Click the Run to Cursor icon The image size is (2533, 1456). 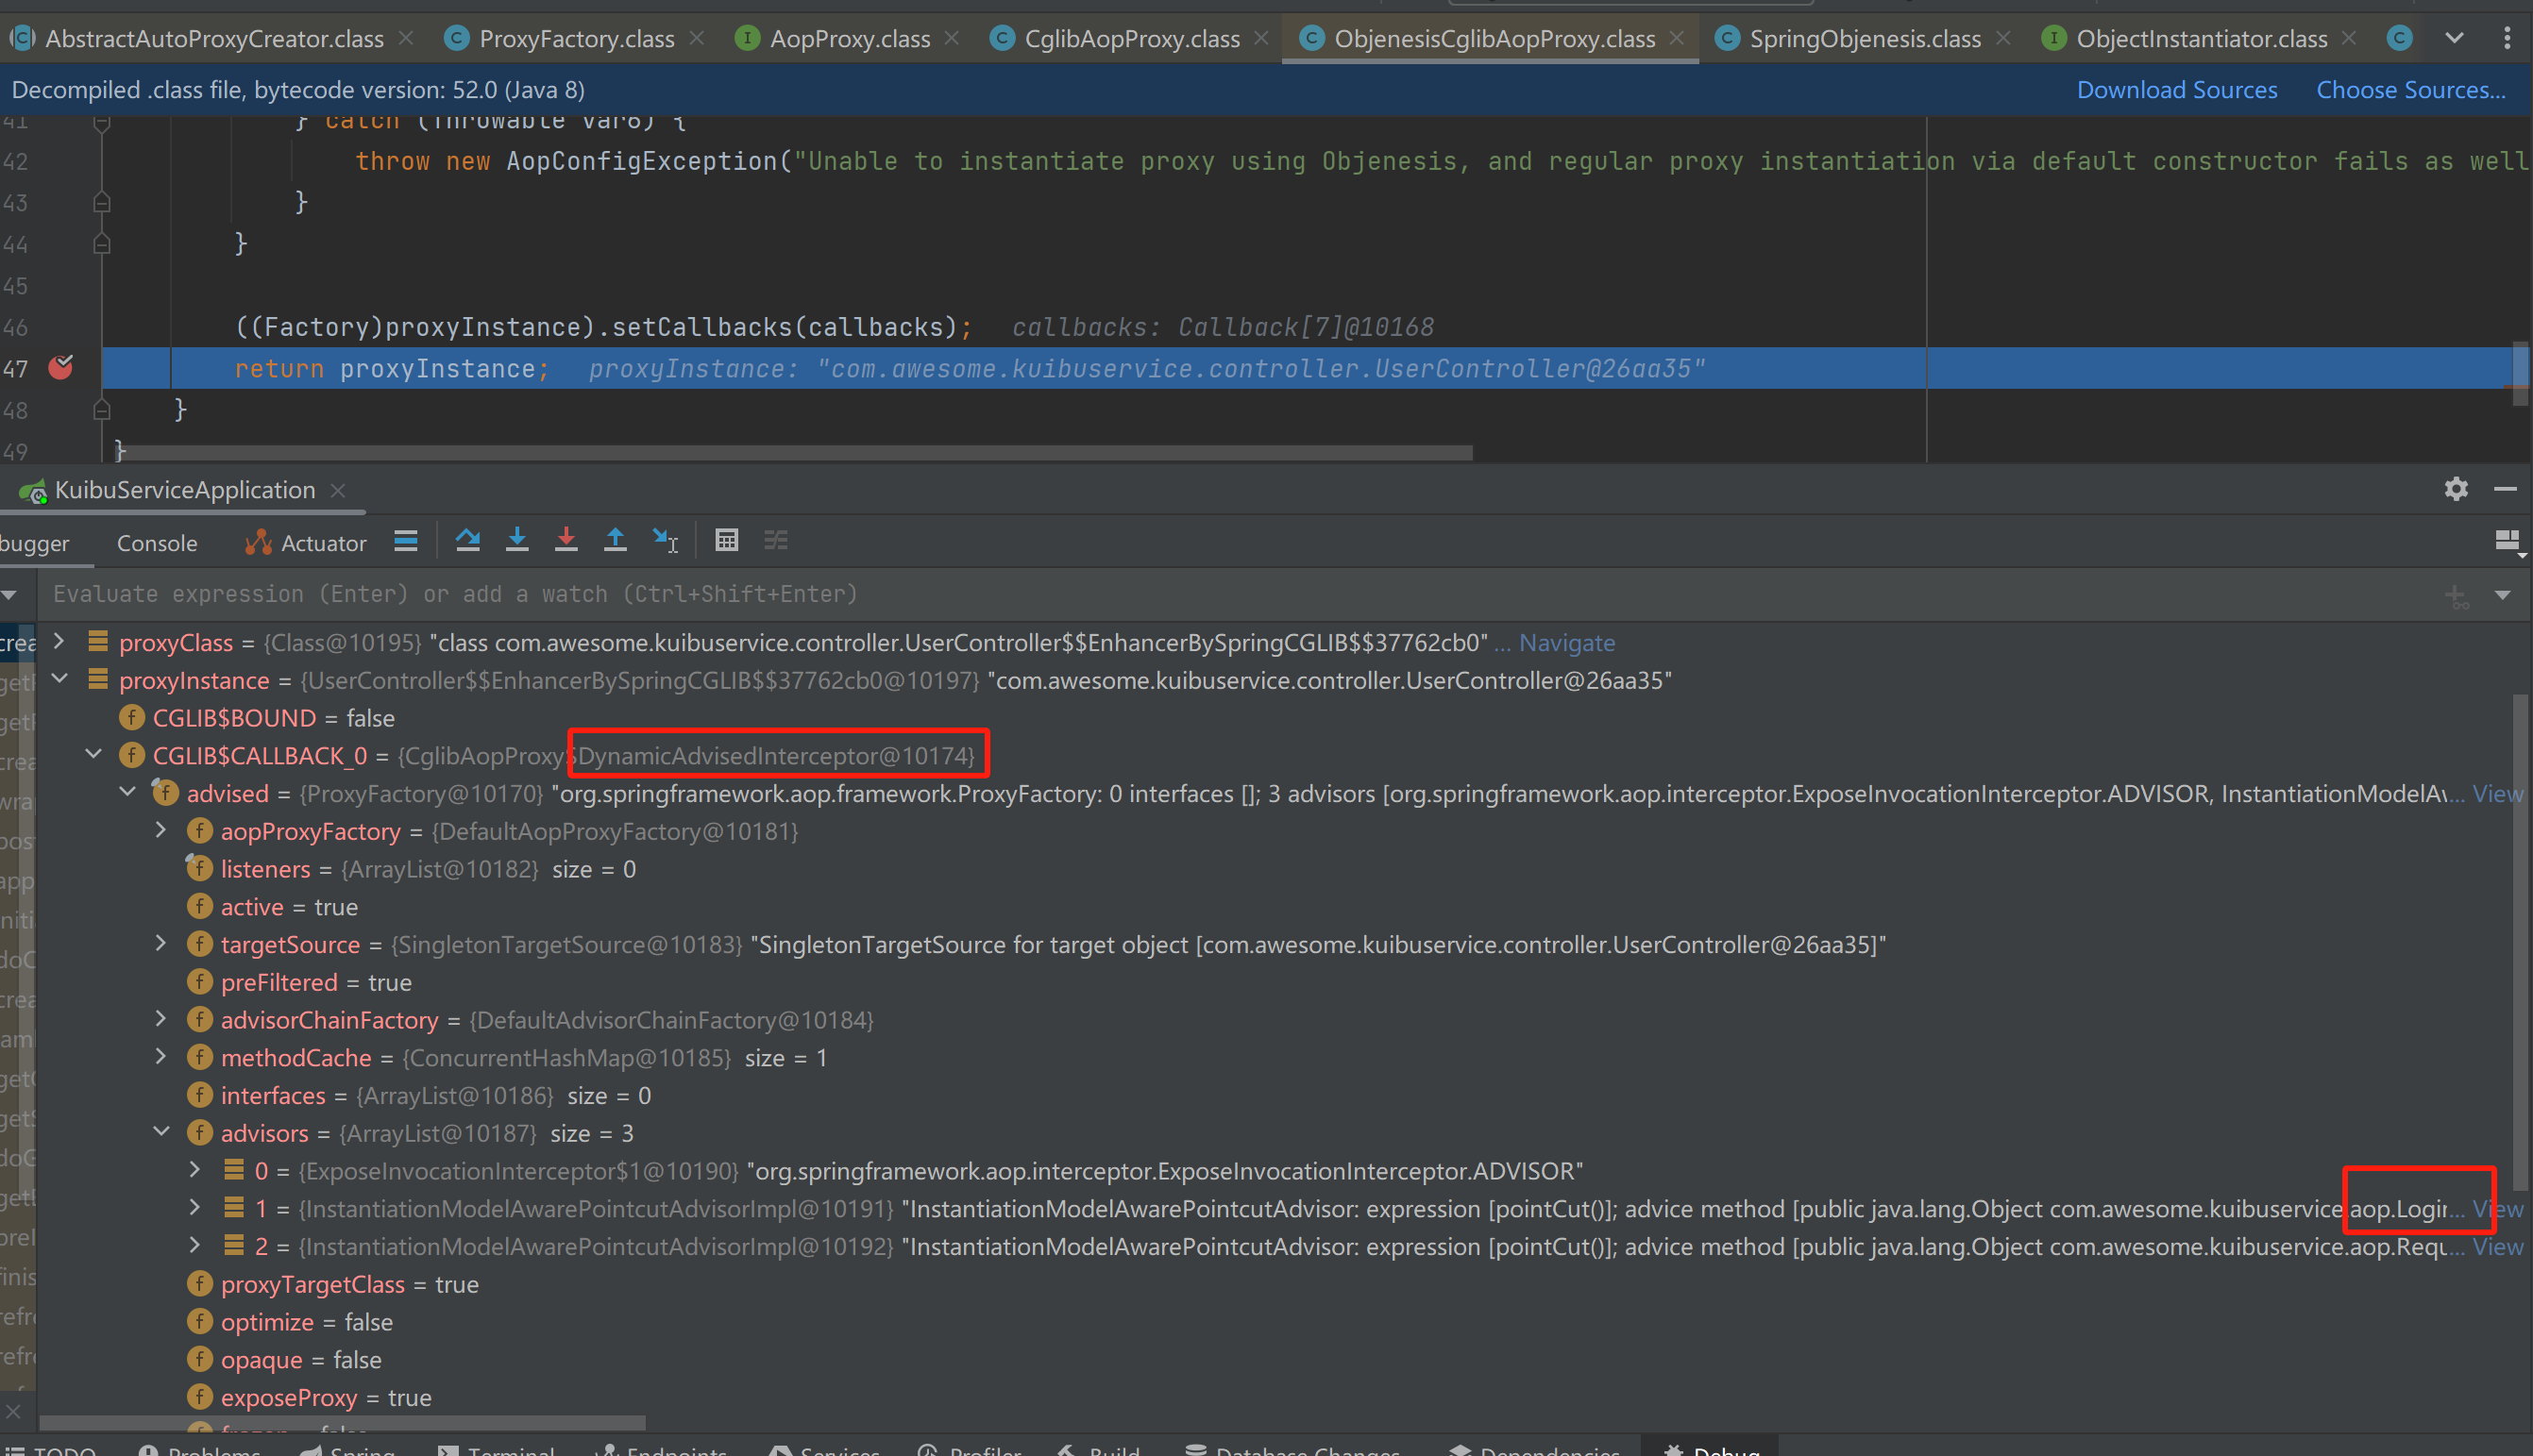(x=666, y=541)
